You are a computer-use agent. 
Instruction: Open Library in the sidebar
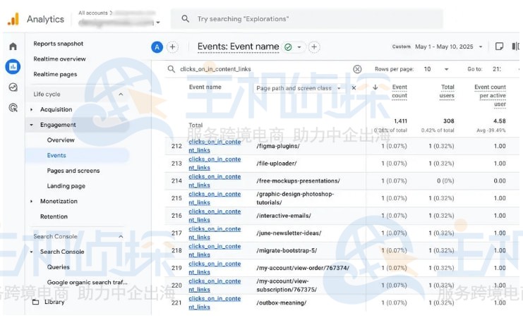click(54, 302)
